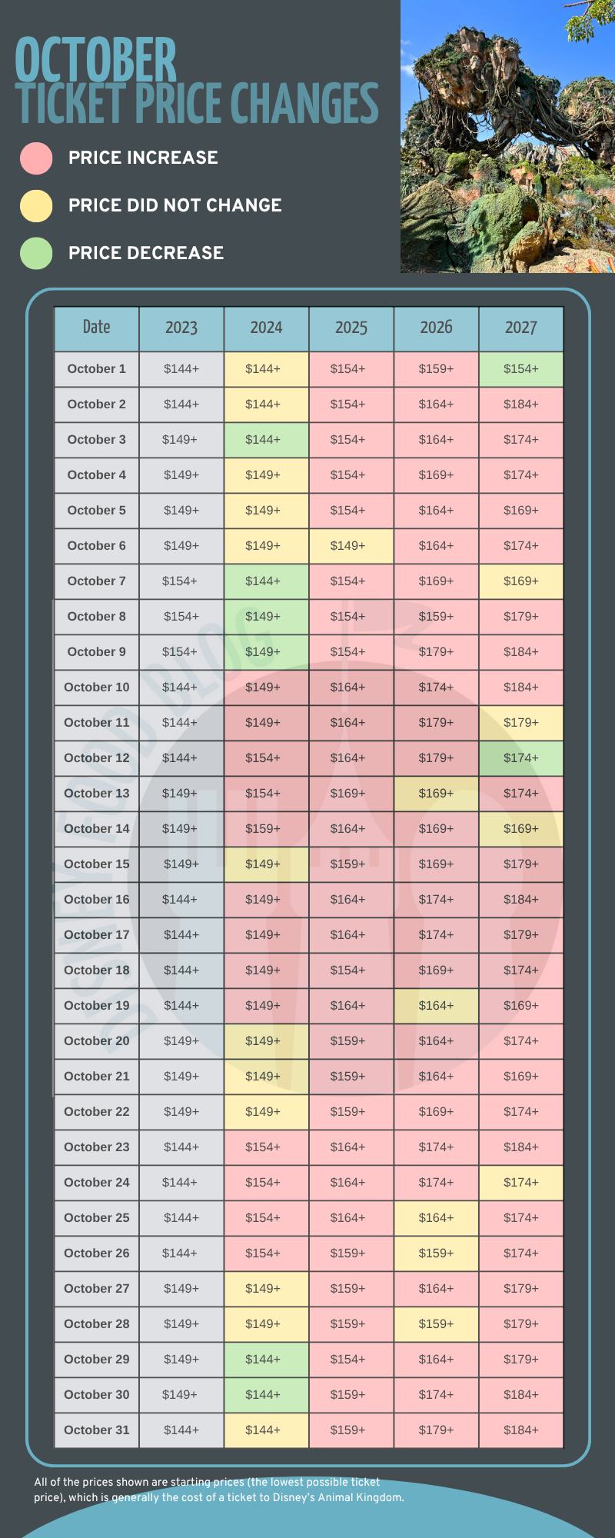Select the October 31 row label
The height and width of the screenshot is (1538, 615).
coord(97,1430)
